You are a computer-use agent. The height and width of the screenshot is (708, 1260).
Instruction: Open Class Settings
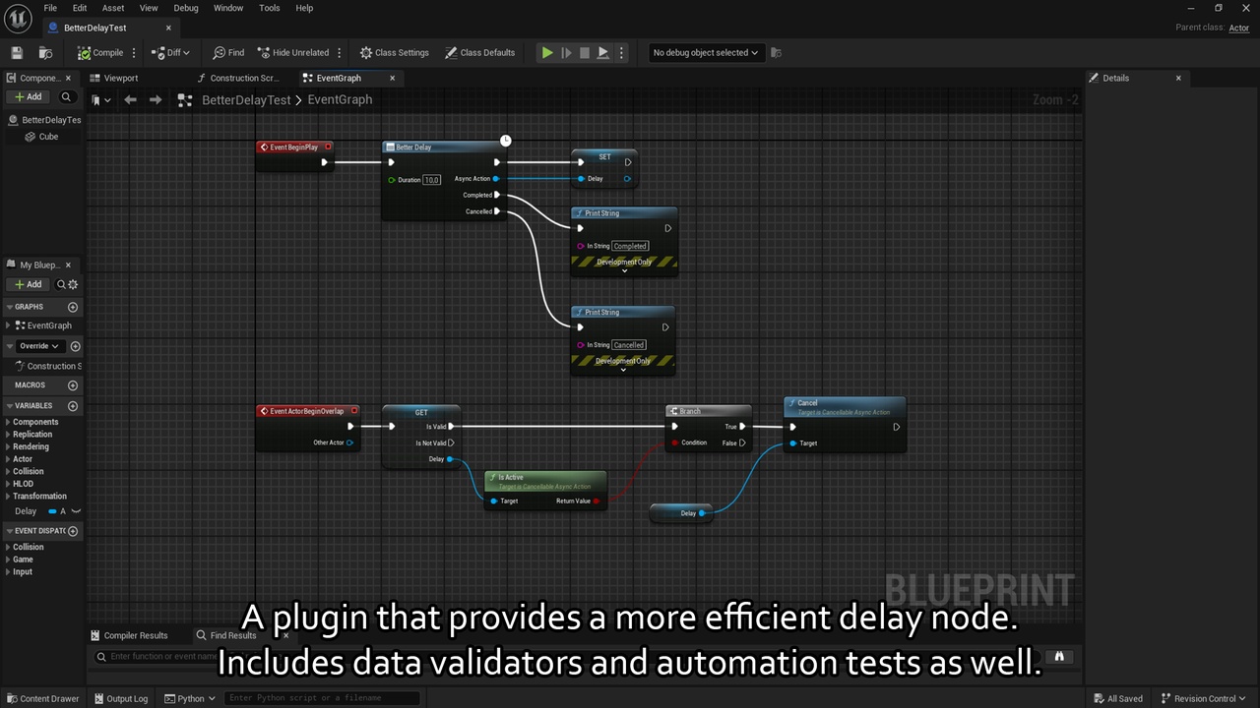point(395,53)
